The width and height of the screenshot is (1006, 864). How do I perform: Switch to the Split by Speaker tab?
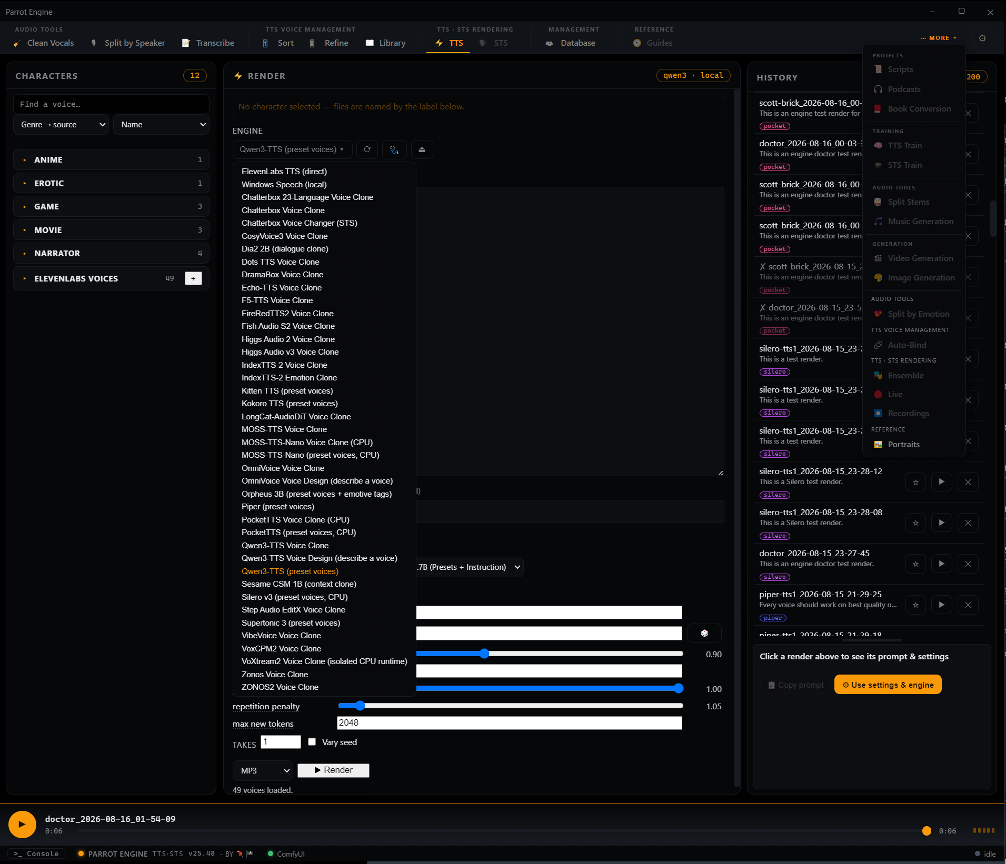[128, 43]
